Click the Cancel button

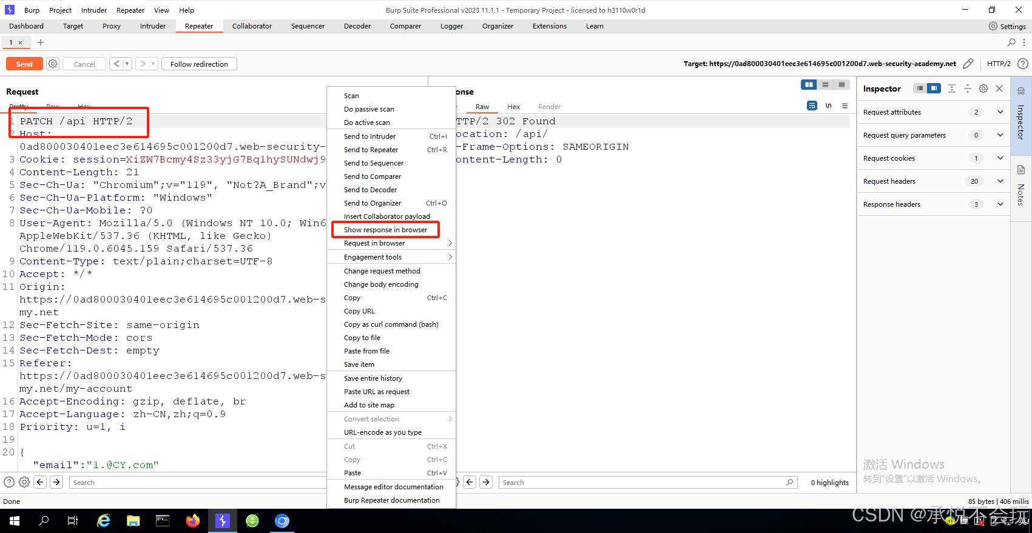click(x=84, y=64)
